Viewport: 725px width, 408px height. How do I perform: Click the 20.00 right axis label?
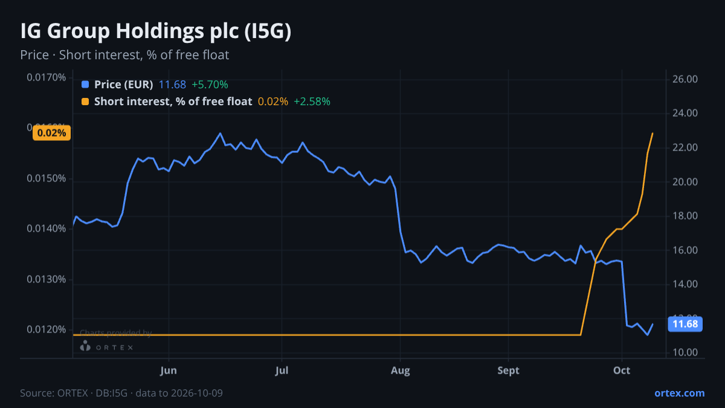pyautogui.click(x=685, y=182)
